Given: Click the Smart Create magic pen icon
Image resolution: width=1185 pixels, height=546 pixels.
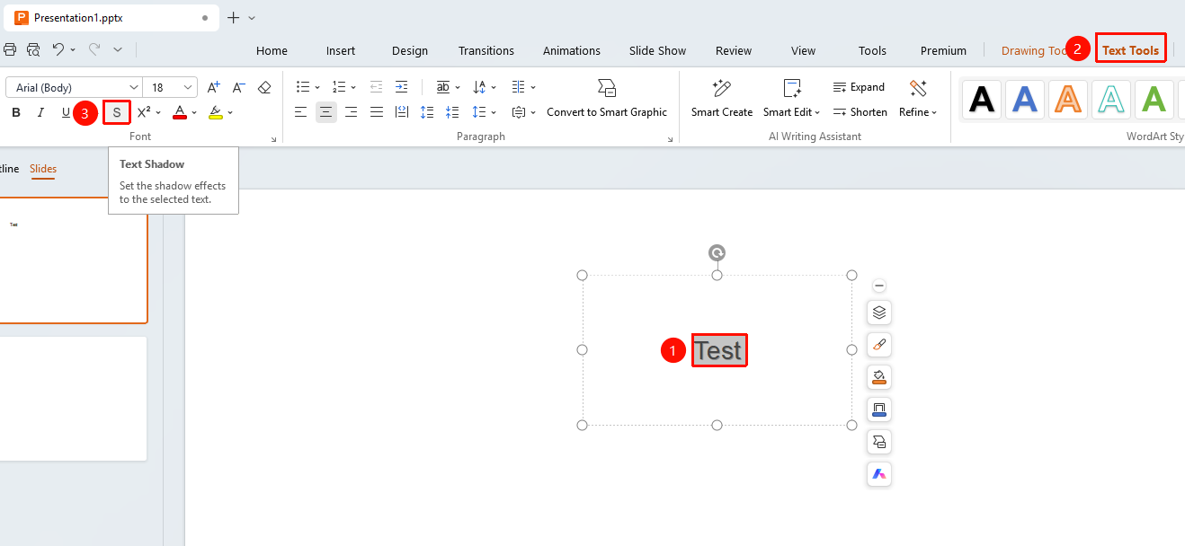Looking at the screenshot, I should tap(721, 88).
